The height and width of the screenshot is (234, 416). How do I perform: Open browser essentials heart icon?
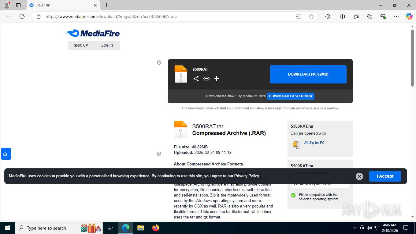tap(383, 16)
